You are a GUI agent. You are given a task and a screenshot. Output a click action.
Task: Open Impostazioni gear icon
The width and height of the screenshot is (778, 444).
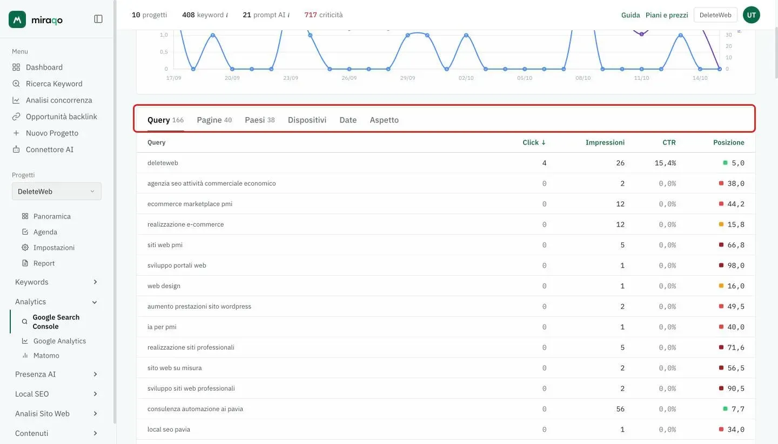(x=25, y=248)
